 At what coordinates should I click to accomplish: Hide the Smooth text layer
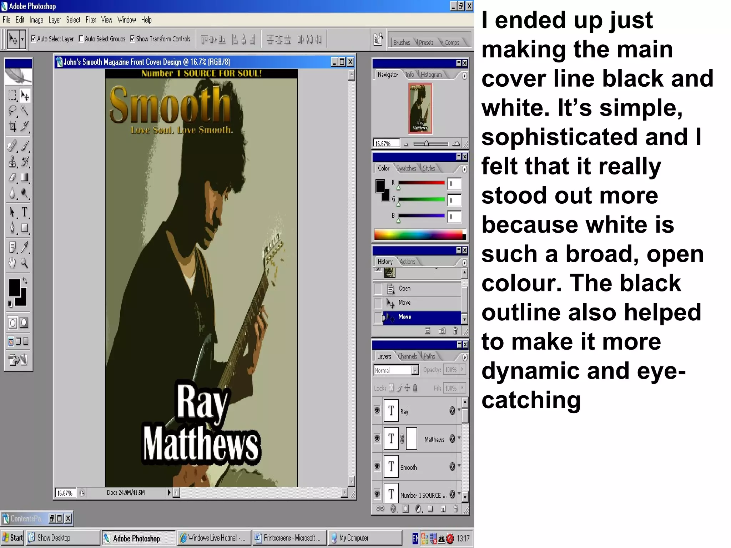click(x=377, y=466)
